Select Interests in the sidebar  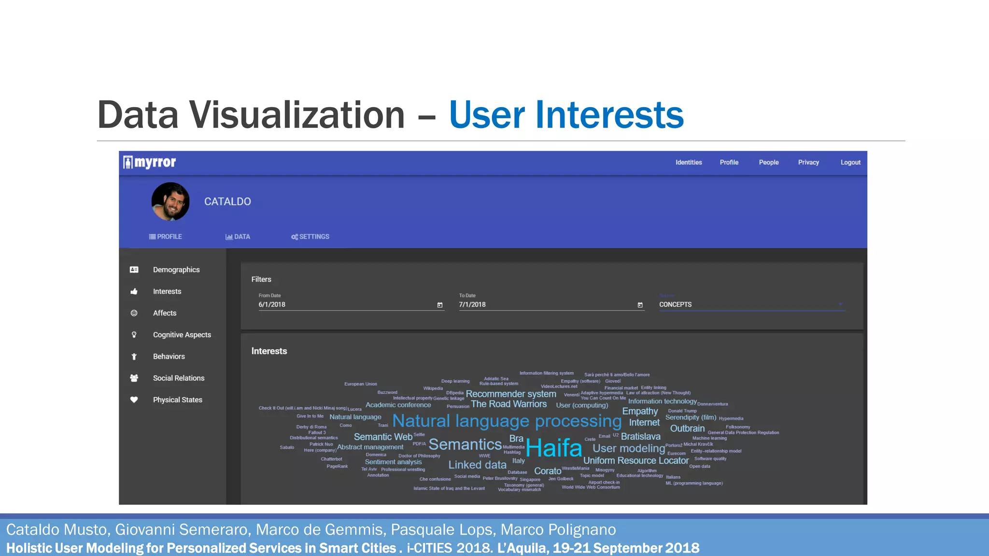(167, 292)
